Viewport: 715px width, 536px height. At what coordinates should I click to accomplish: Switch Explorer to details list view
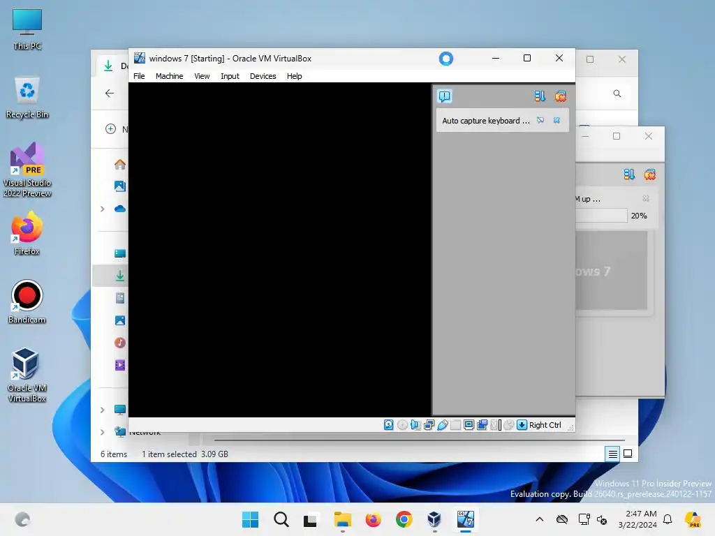[613, 454]
